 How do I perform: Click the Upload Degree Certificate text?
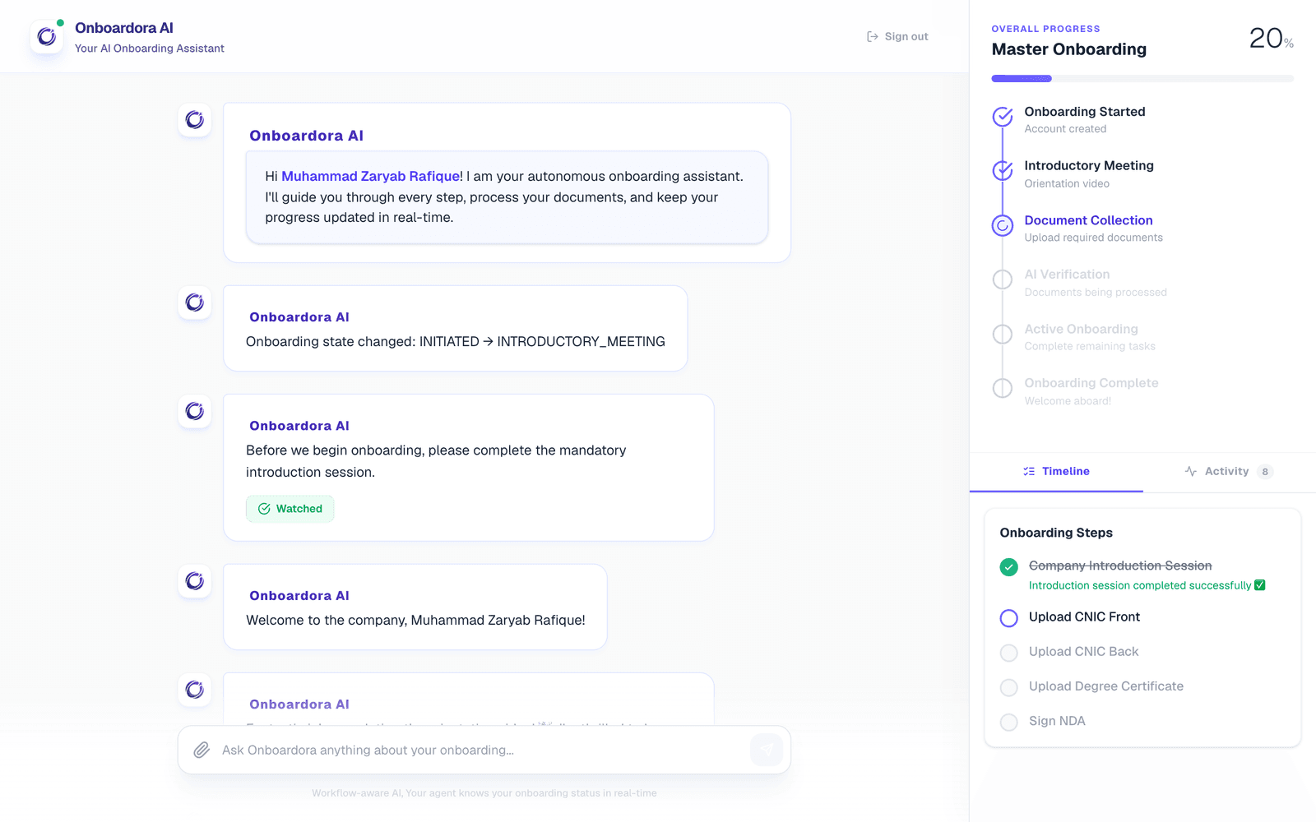click(1106, 686)
